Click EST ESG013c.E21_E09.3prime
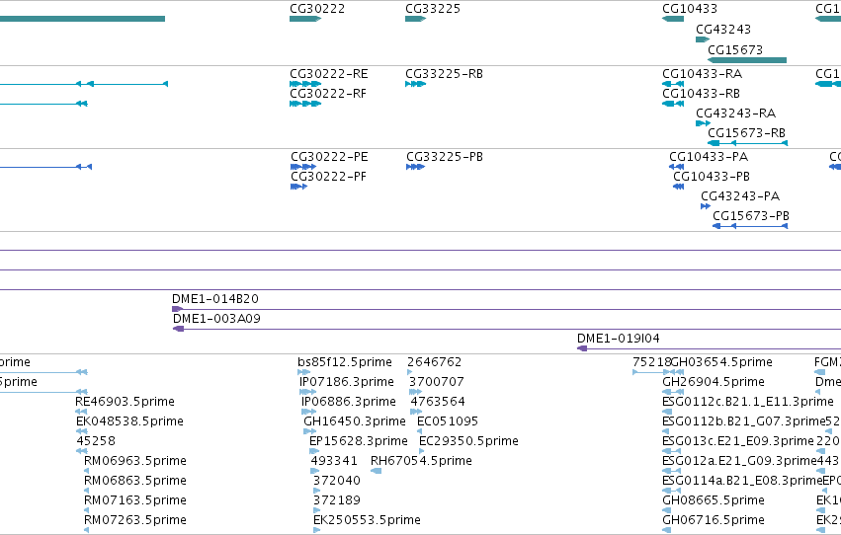Screen dimensions: 841x535 click(738, 441)
